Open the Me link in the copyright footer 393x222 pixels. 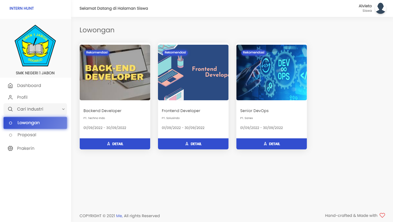pos(119,216)
